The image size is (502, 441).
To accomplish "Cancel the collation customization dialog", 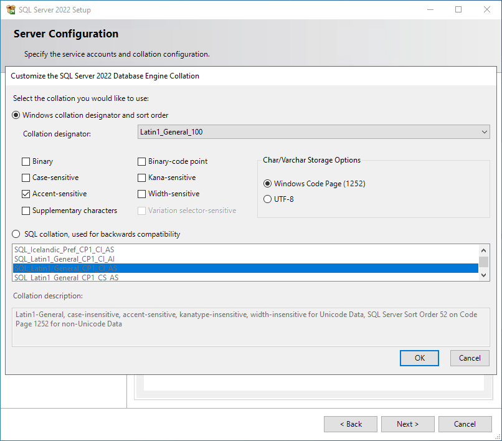I will point(470,358).
